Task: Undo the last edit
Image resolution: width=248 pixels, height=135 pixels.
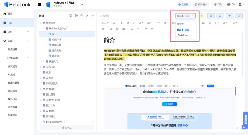Action: click(x=146, y=29)
